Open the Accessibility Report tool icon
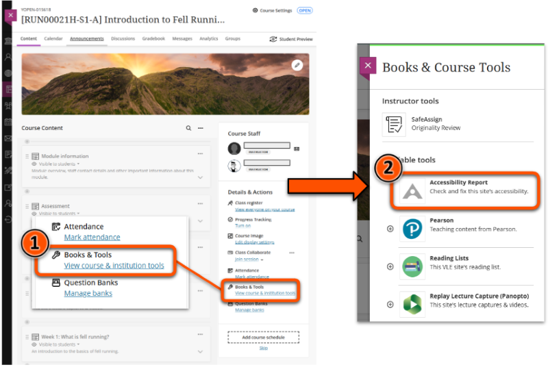This screenshot has width=548, height=367. click(412, 192)
